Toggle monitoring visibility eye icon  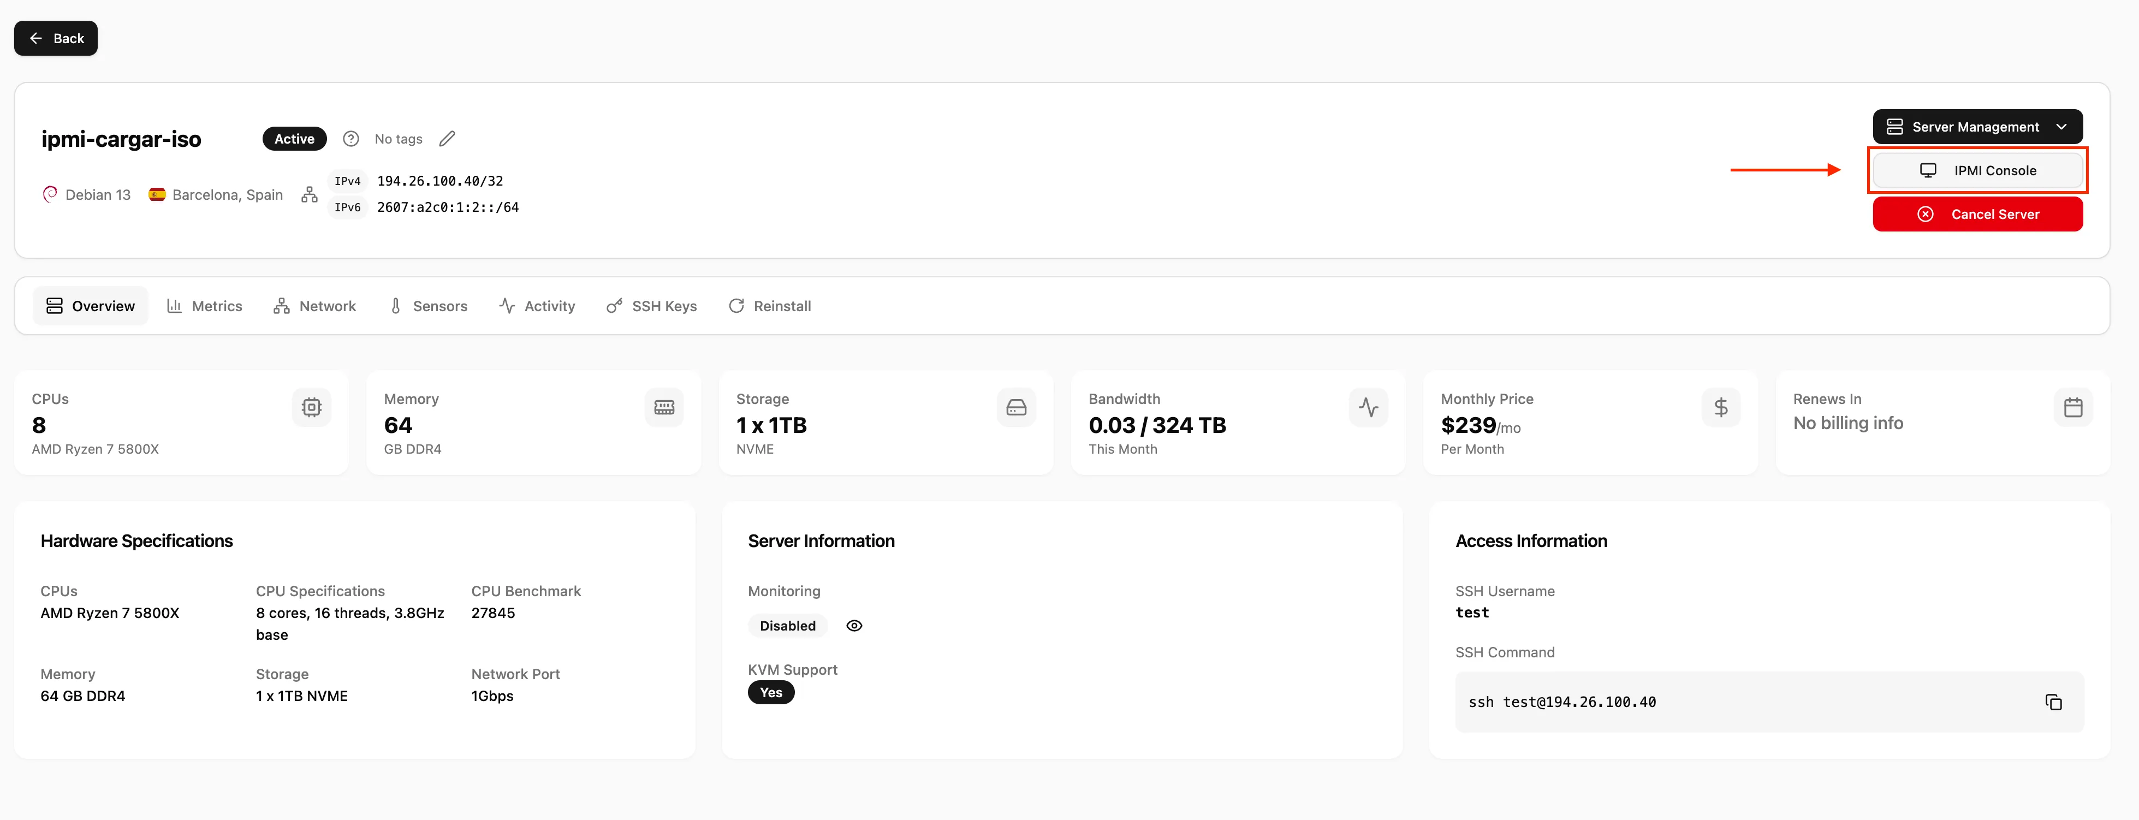point(854,626)
